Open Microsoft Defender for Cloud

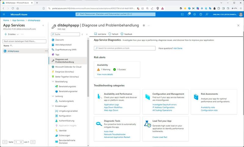pos(68,67)
